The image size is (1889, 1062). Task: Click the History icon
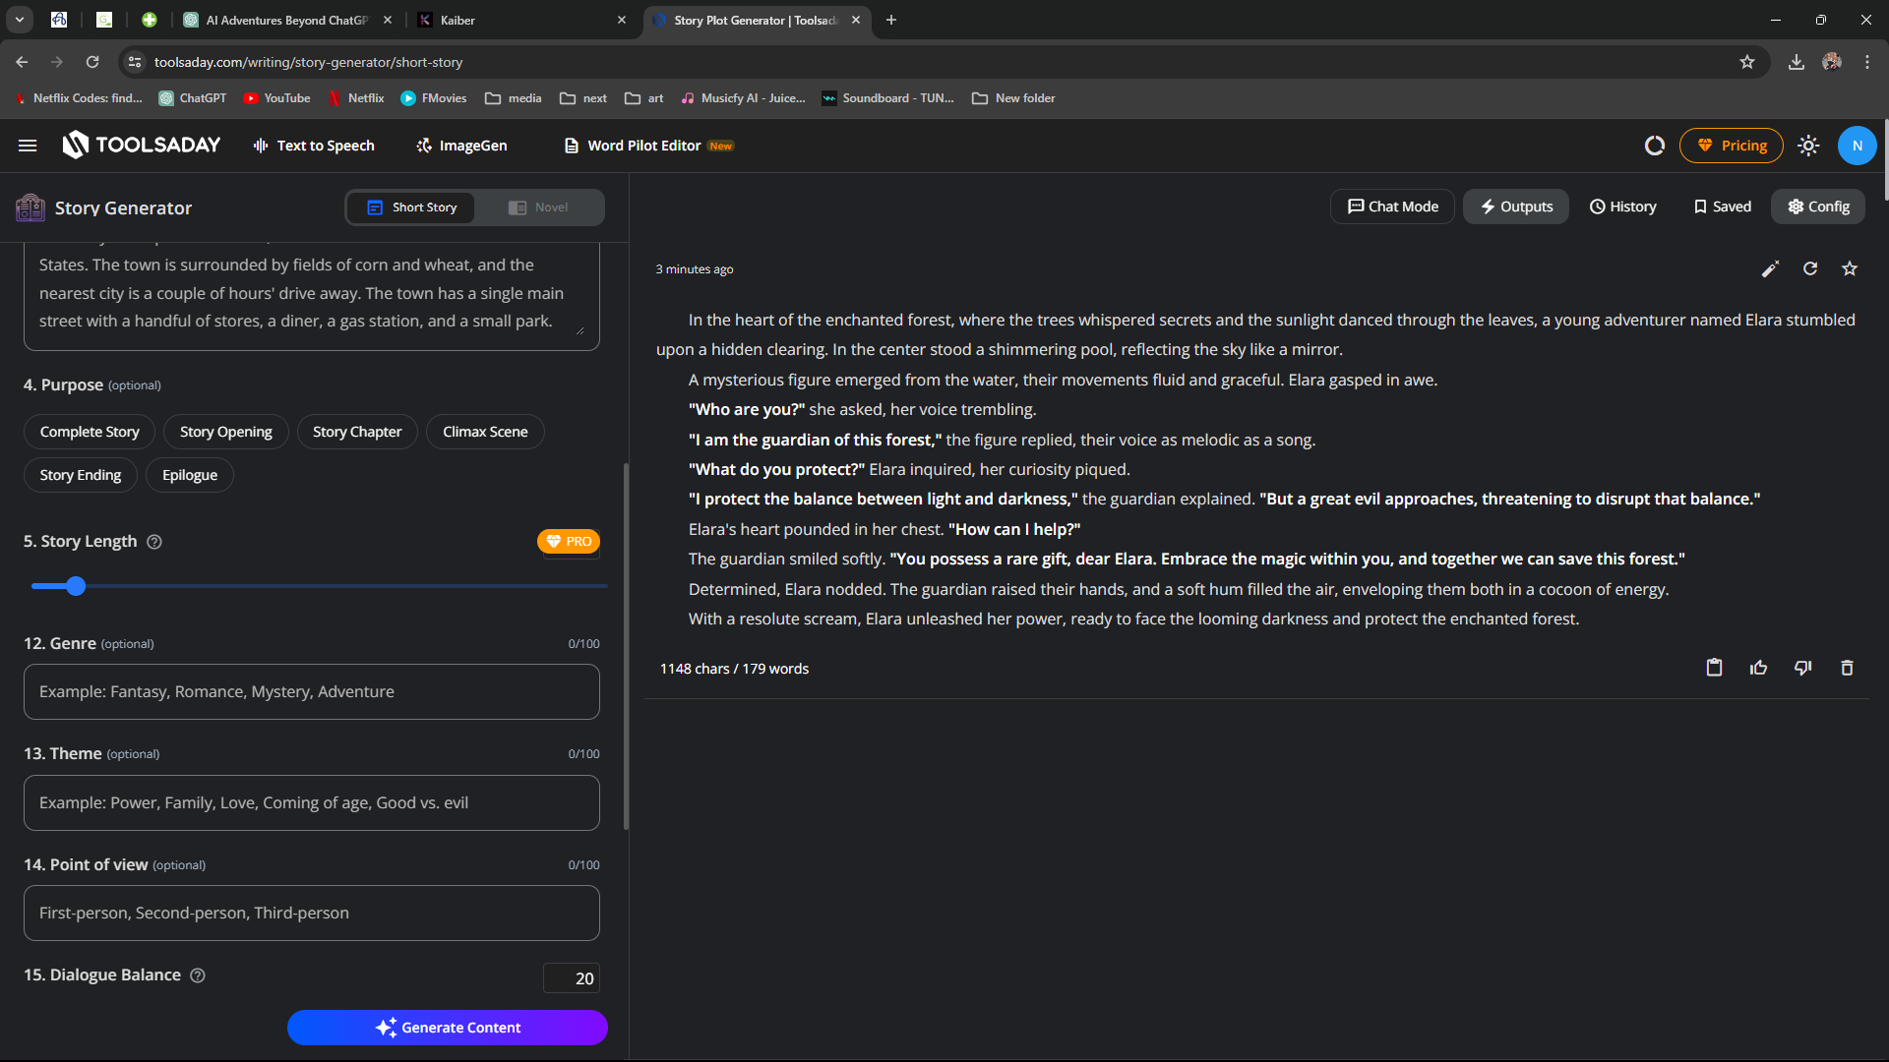click(1621, 206)
